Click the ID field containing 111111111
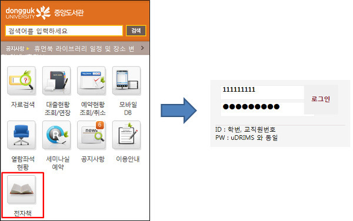The image size is (353, 221). pyautogui.click(x=262, y=92)
